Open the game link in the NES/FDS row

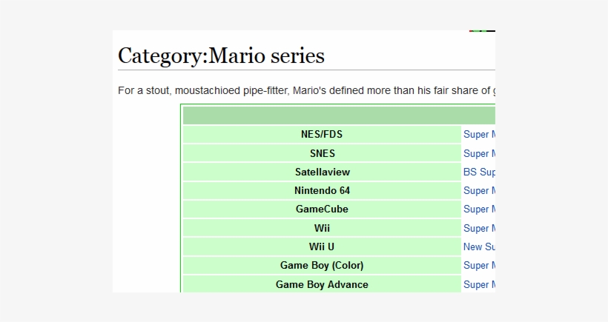click(479, 135)
